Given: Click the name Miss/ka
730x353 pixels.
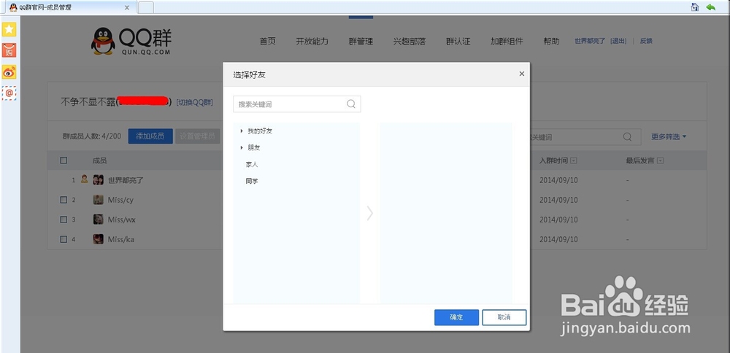Looking at the screenshot, I should click(121, 239).
